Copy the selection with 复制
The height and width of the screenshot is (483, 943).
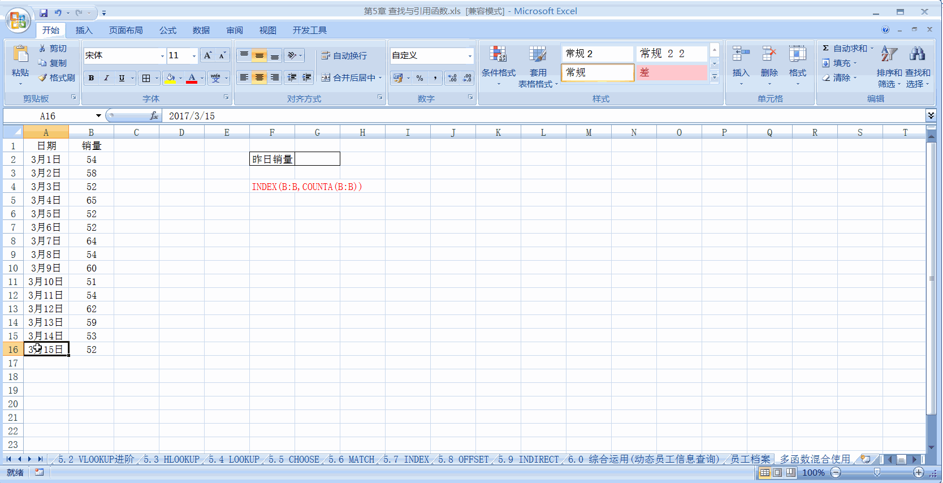click(x=53, y=63)
